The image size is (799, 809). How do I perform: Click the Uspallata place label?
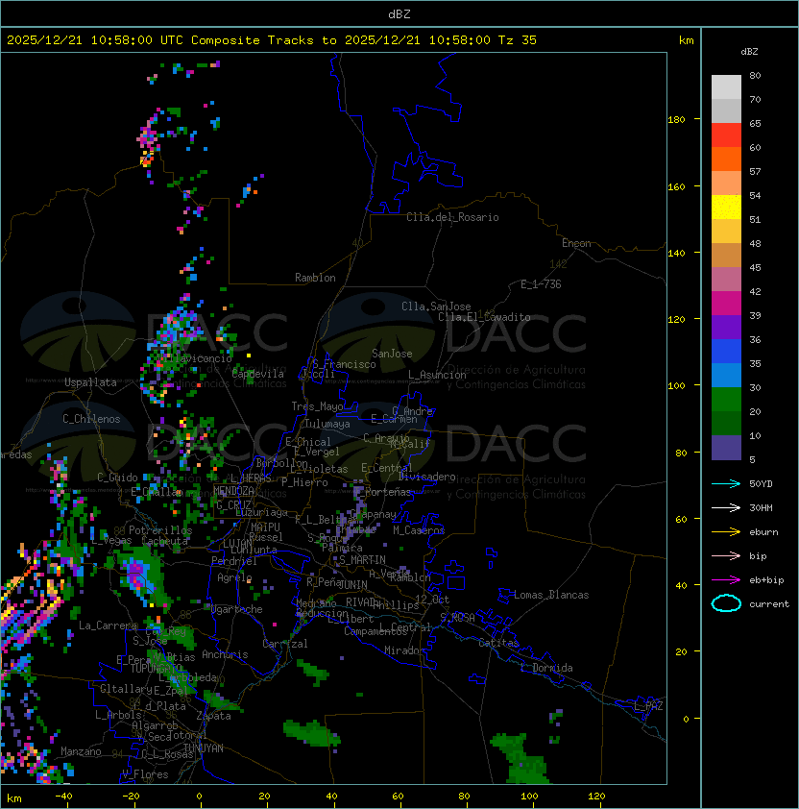coord(90,382)
